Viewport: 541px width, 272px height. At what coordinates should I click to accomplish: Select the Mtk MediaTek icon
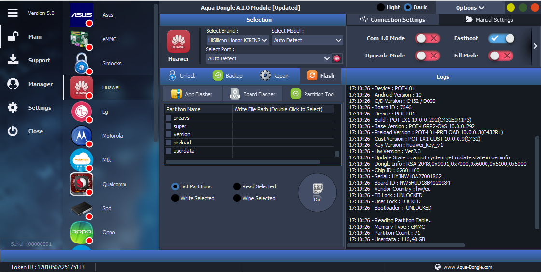pos(82,160)
